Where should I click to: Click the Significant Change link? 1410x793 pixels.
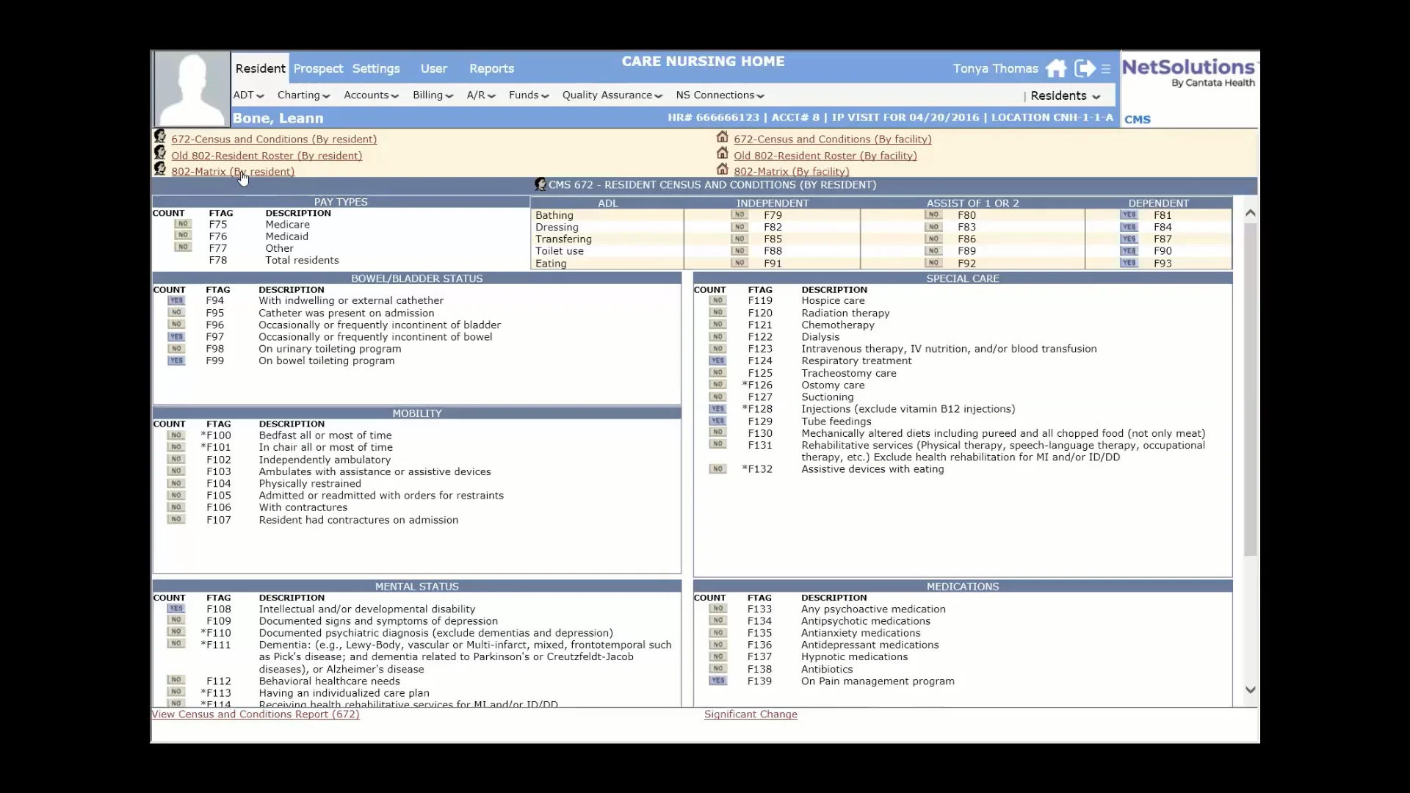click(750, 714)
